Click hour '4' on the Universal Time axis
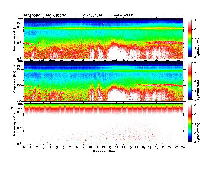Viewport: 218px width, 169px height. pyautogui.click(x=50, y=147)
